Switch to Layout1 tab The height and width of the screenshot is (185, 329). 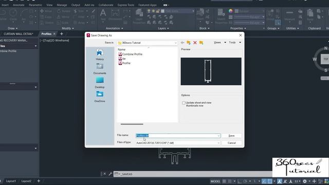(11, 181)
